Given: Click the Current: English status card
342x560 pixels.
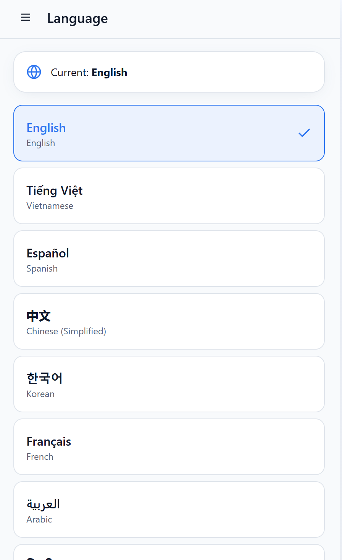Looking at the screenshot, I should [x=169, y=72].
